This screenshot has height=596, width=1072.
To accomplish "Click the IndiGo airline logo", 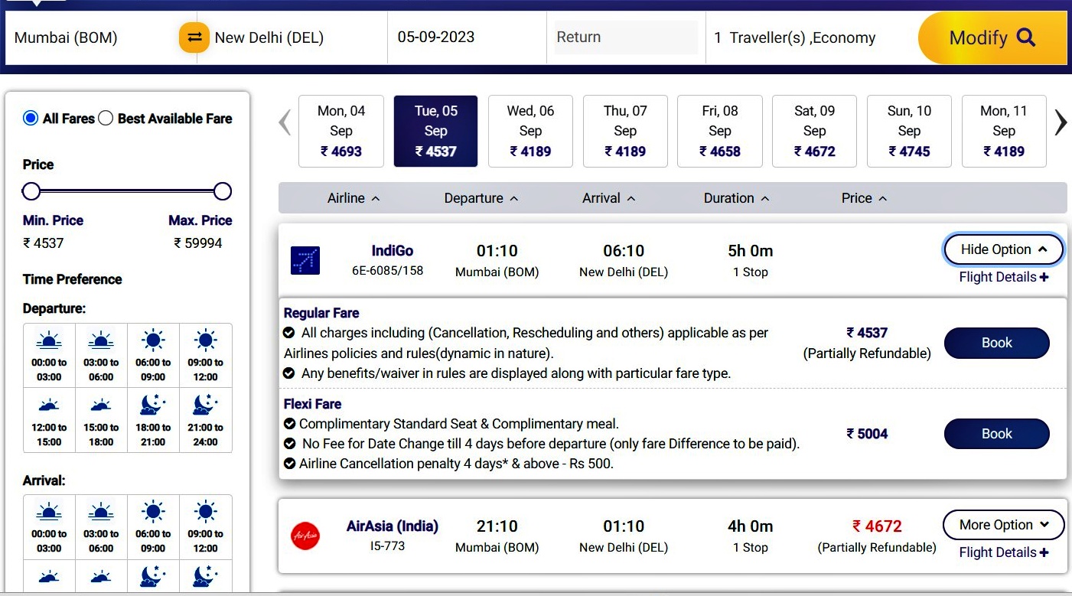I will pyautogui.click(x=305, y=261).
